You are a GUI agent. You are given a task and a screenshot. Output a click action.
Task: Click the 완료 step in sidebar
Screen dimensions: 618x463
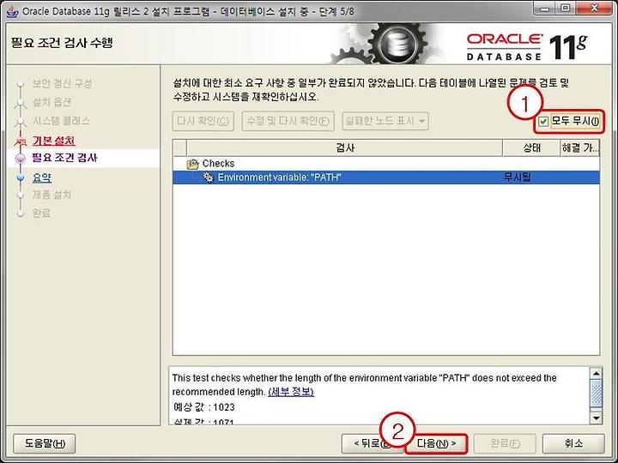point(41,213)
